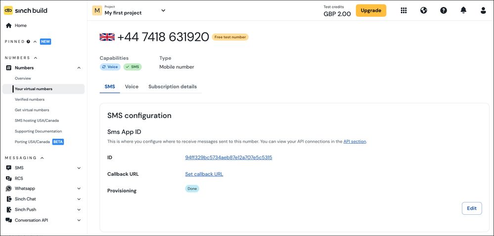Click the Provisioning label
The height and width of the screenshot is (236, 494).
tap(122, 191)
